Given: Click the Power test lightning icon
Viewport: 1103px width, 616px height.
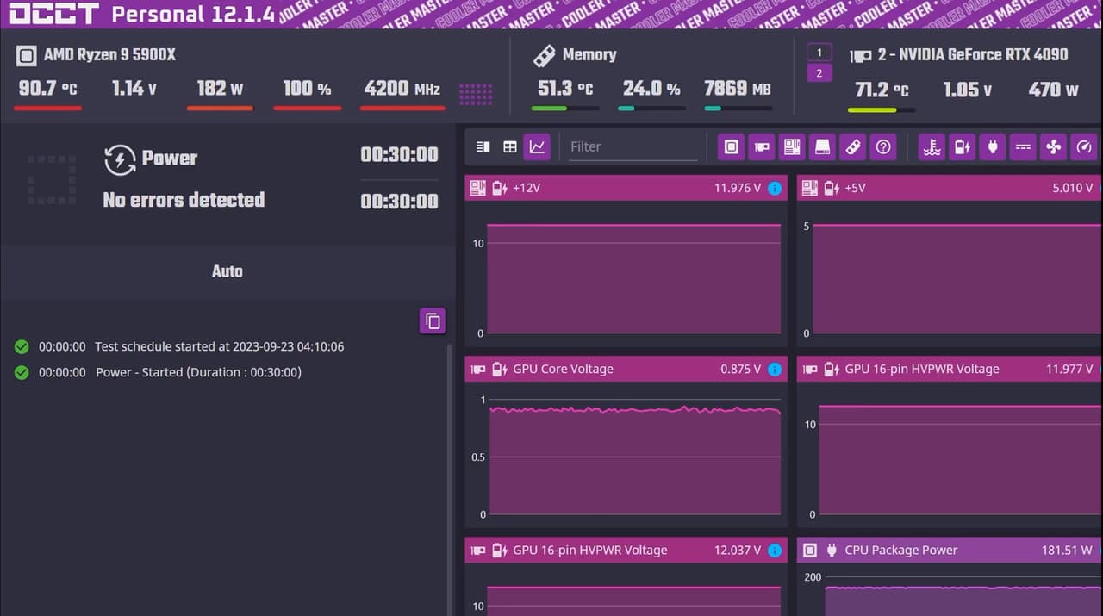Looking at the screenshot, I should pos(120,159).
